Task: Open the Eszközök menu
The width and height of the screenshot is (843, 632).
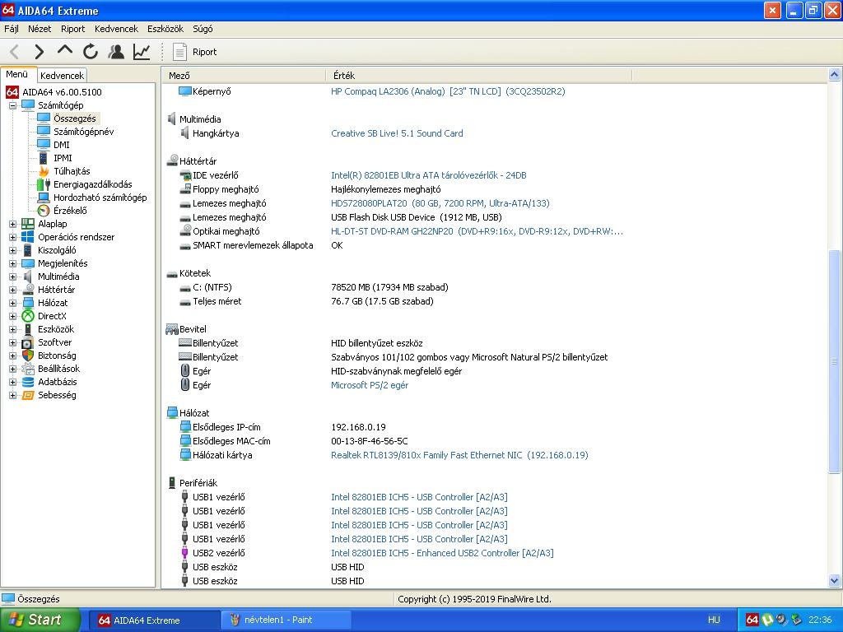Action: point(165,29)
